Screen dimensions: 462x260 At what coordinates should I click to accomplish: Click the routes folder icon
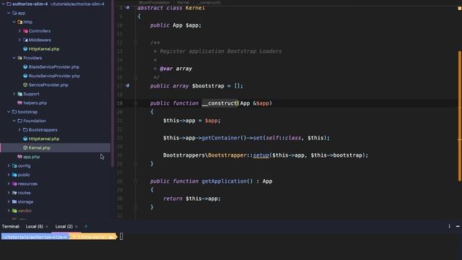(x=14, y=193)
